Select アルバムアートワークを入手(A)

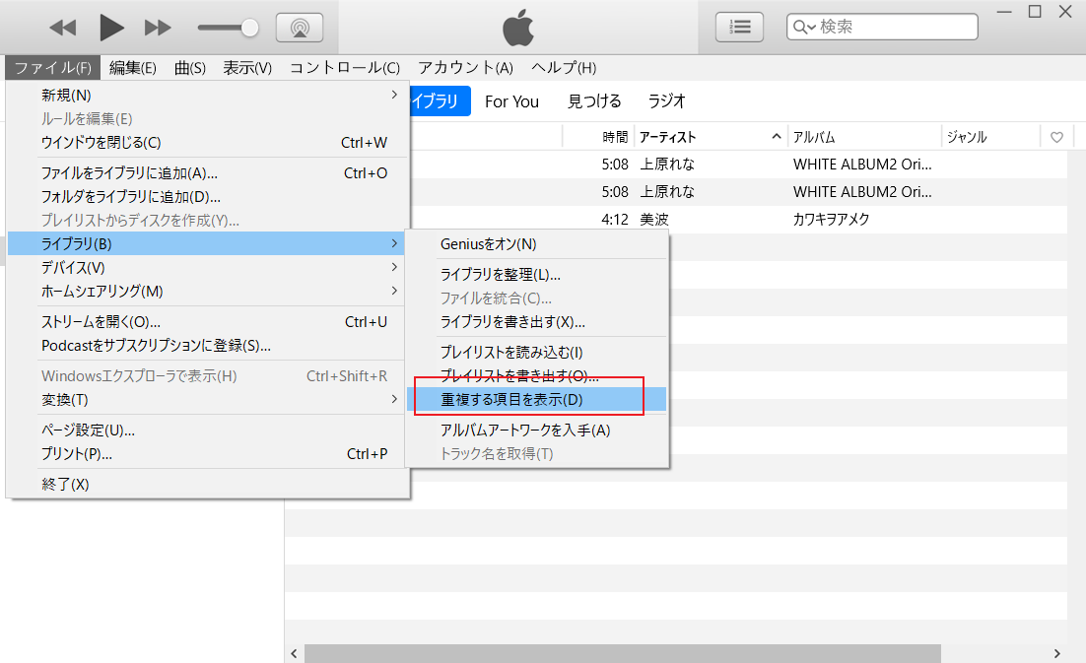(537, 430)
